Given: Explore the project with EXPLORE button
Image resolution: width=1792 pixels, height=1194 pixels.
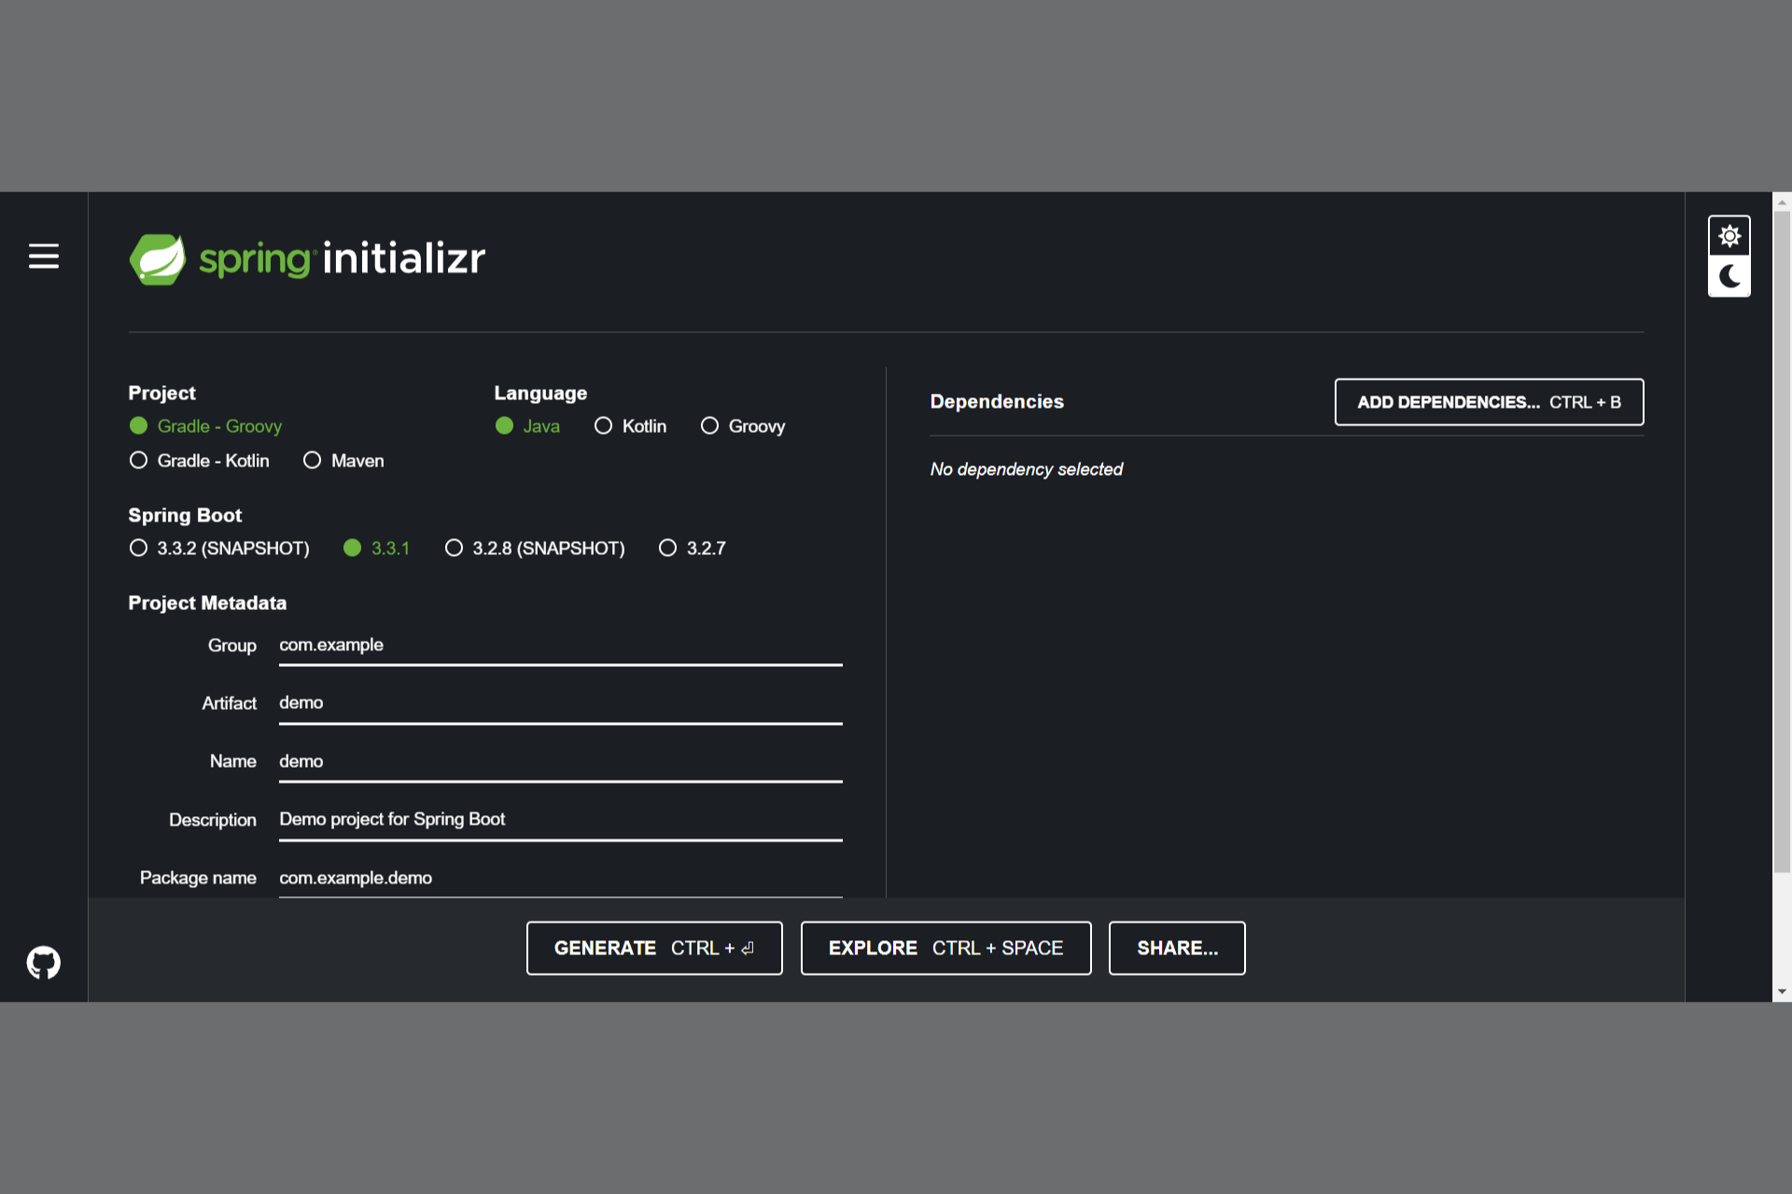Looking at the screenshot, I should 945,948.
